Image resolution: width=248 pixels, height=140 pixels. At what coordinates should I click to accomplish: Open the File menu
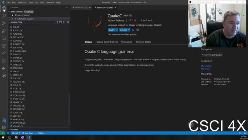(x=8, y=2)
